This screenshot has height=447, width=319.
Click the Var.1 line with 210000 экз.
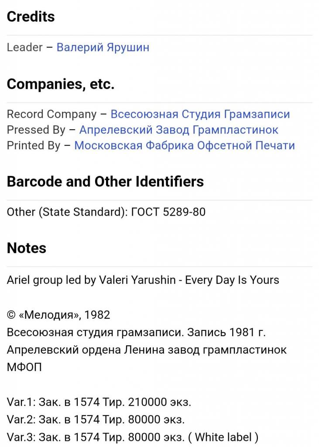(x=99, y=402)
